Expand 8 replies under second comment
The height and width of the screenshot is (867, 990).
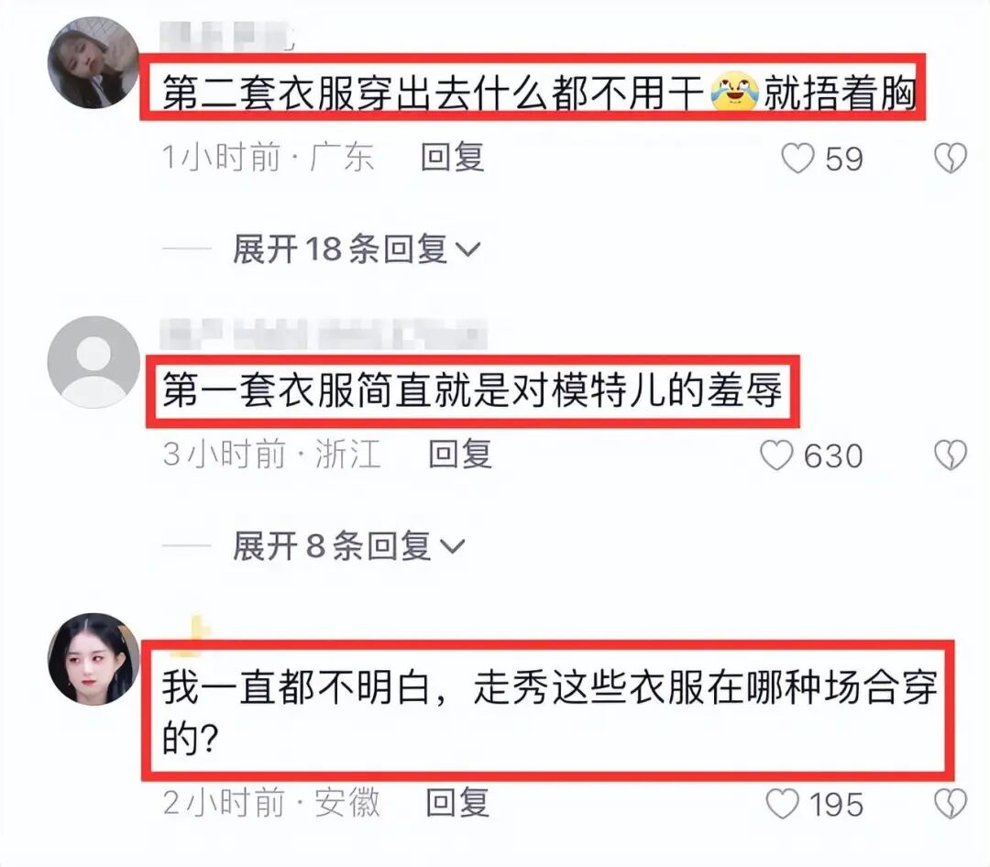click(x=348, y=545)
